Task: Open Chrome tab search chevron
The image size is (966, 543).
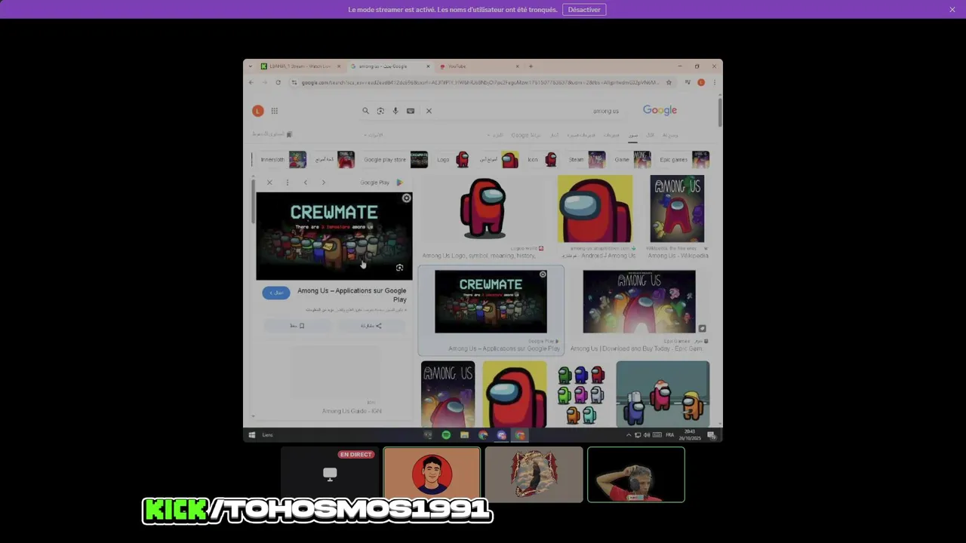Action: pyautogui.click(x=251, y=66)
